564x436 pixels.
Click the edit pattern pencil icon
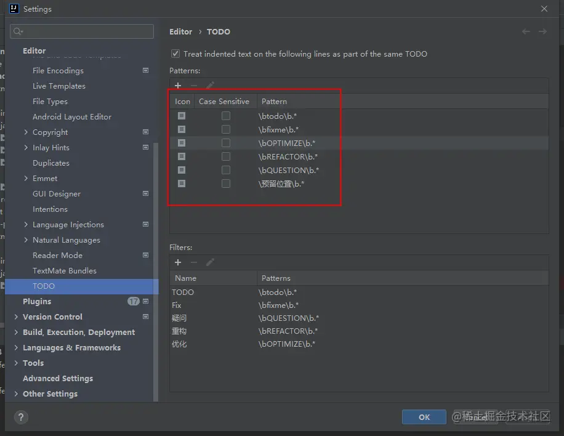coord(210,86)
